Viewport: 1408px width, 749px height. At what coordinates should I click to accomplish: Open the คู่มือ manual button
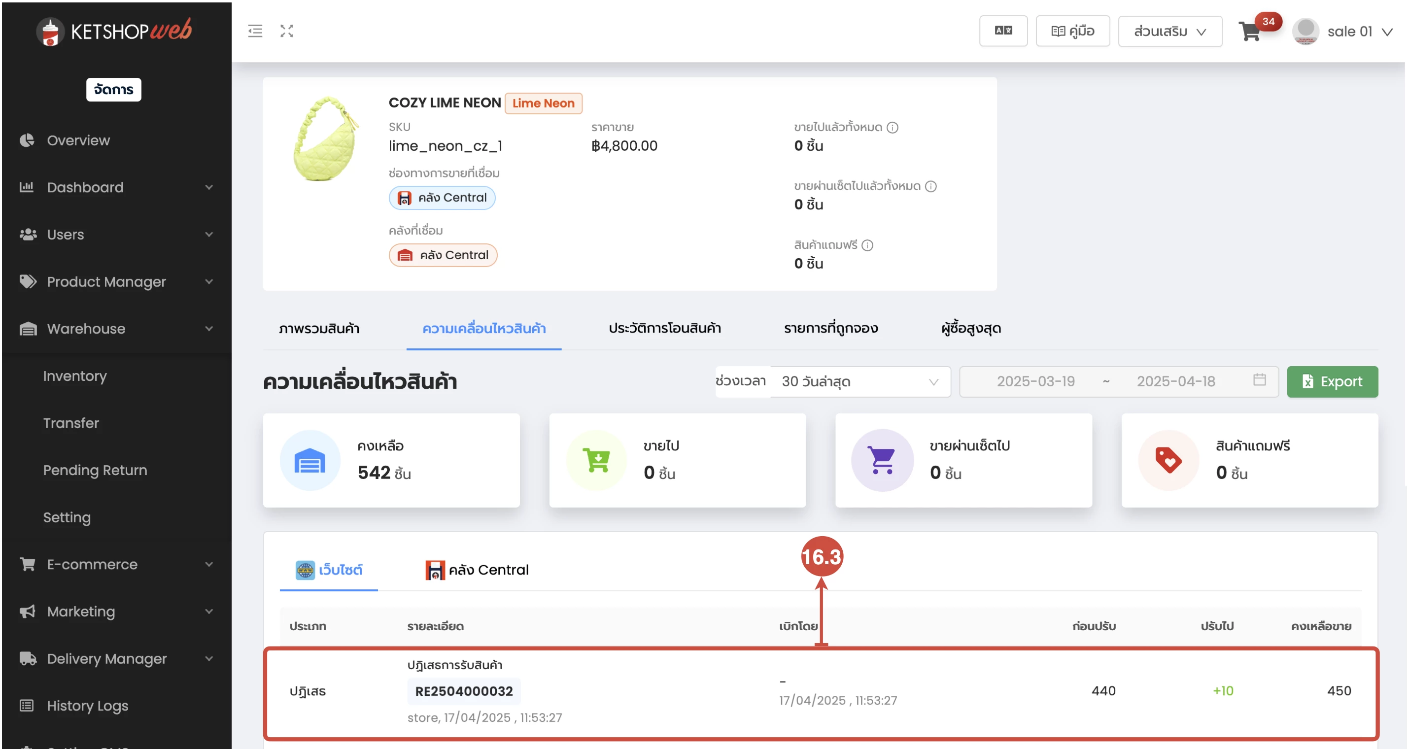(x=1072, y=31)
